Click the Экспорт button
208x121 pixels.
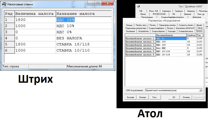coord(130,97)
